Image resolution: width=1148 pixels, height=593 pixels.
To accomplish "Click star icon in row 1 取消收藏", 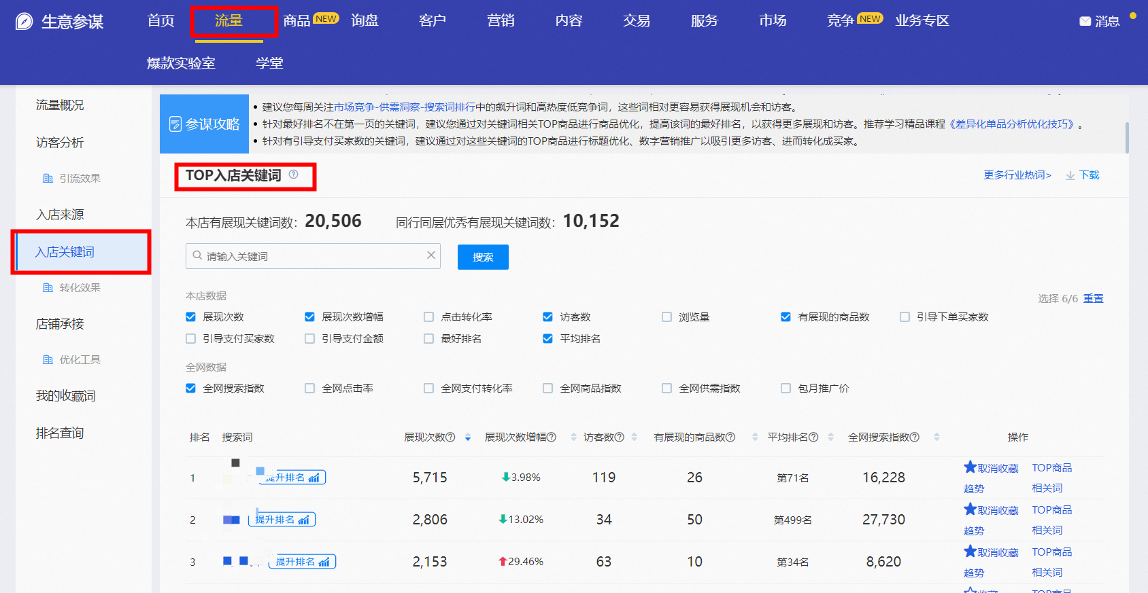I will point(970,467).
